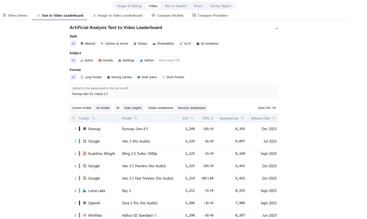Click the sort arrows beside the ELO column
This screenshot has width=367, height=219.
[x=192, y=118]
